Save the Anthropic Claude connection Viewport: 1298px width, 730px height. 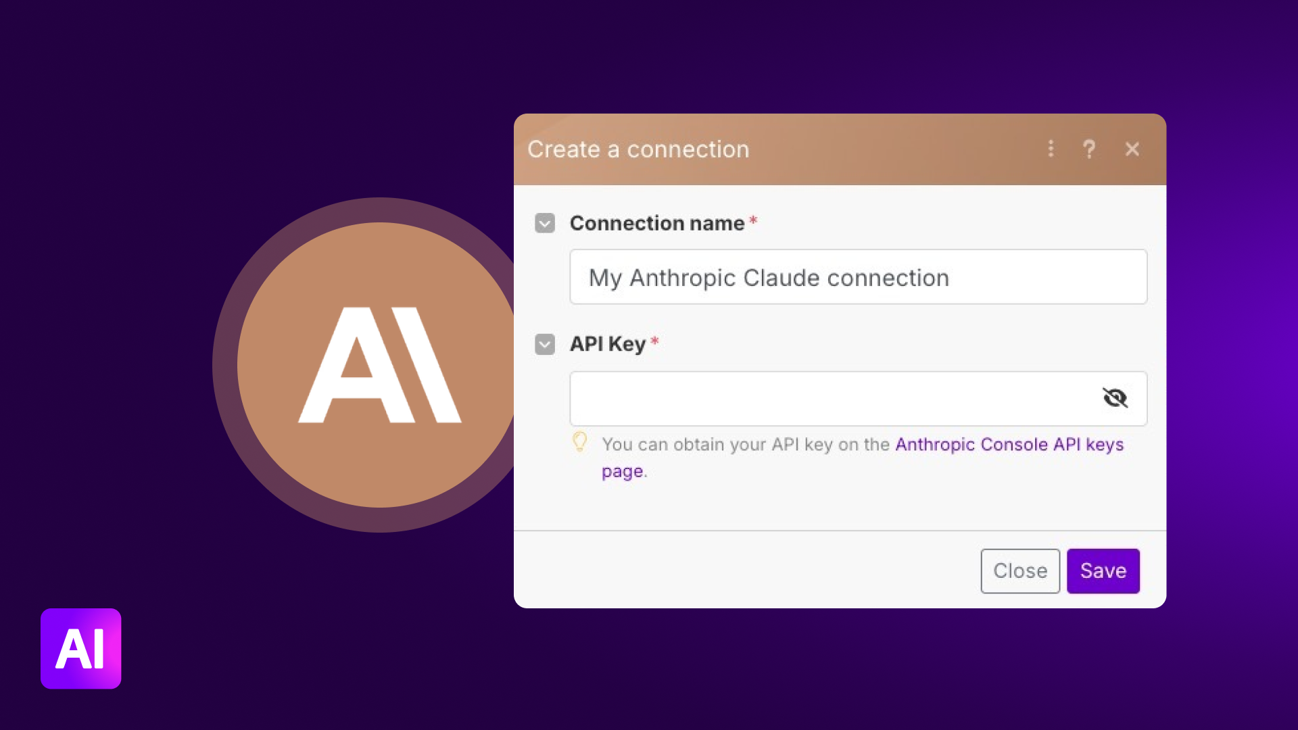[1103, 570]
